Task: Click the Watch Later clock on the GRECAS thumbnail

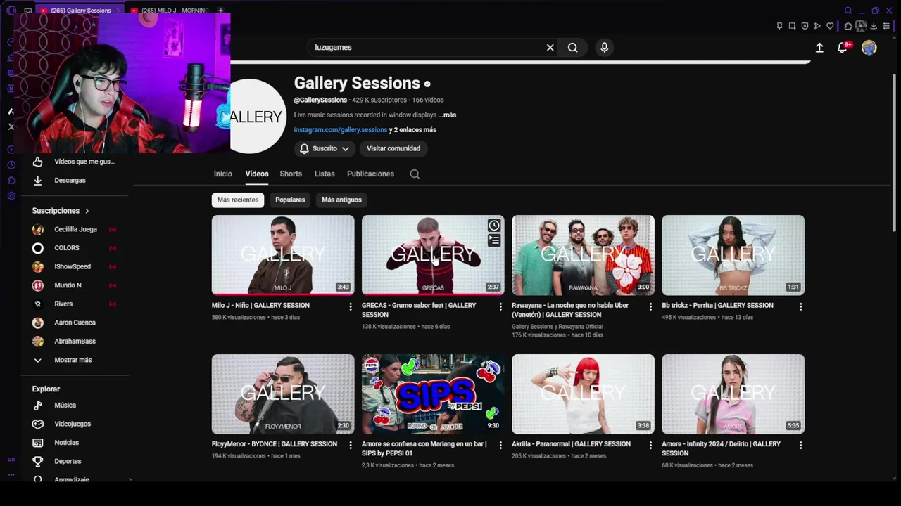Action: click(x=494, y=226)
